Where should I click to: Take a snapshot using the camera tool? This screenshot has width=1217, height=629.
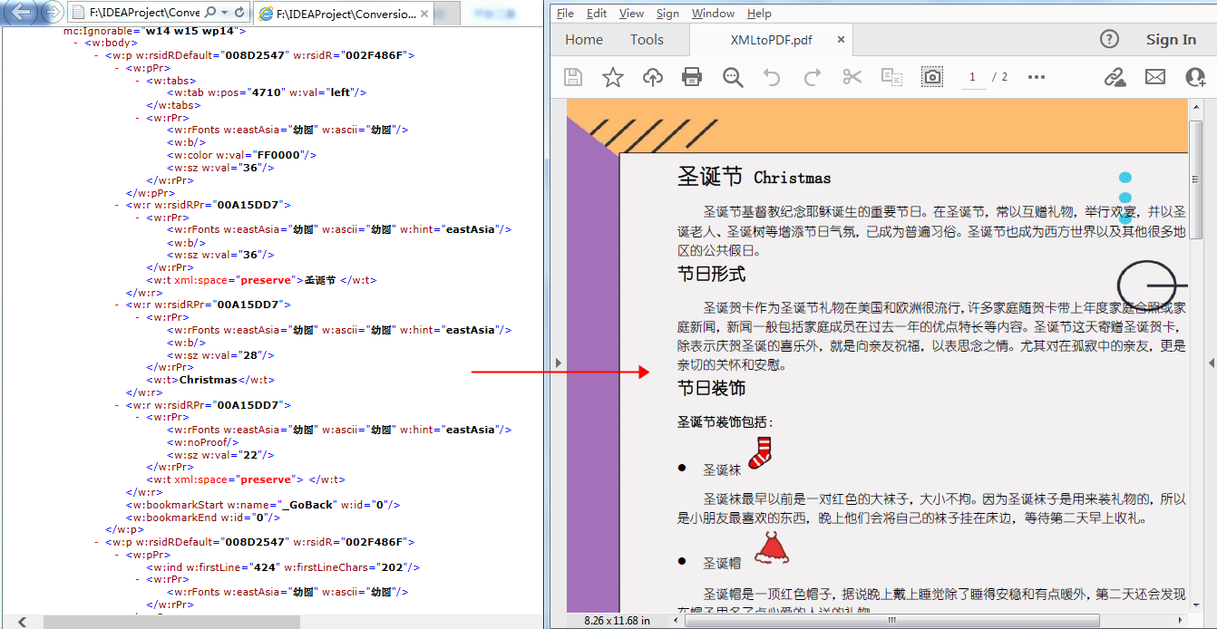[932, 77]
